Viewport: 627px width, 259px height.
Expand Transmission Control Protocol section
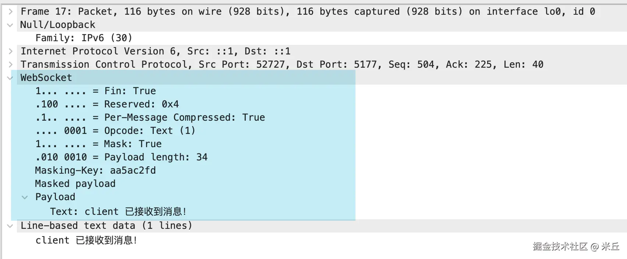(x=10, y=64)
